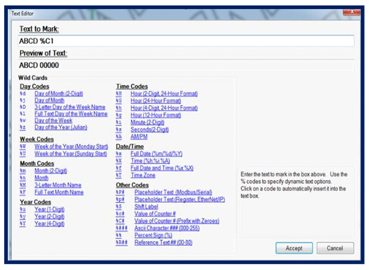Click the Cancel button
The width and height of the screenshot is (370, 270).
pyautogui.click(x=335, y=248)
